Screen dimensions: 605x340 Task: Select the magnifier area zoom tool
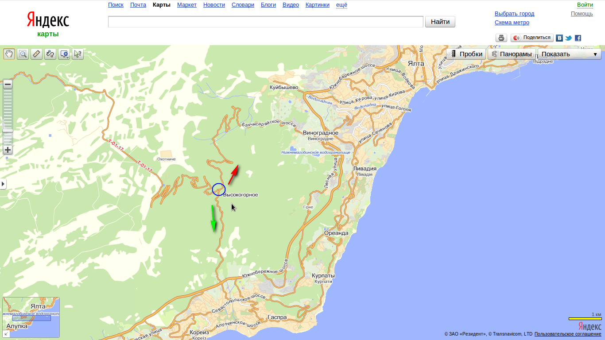click(23, 54)
